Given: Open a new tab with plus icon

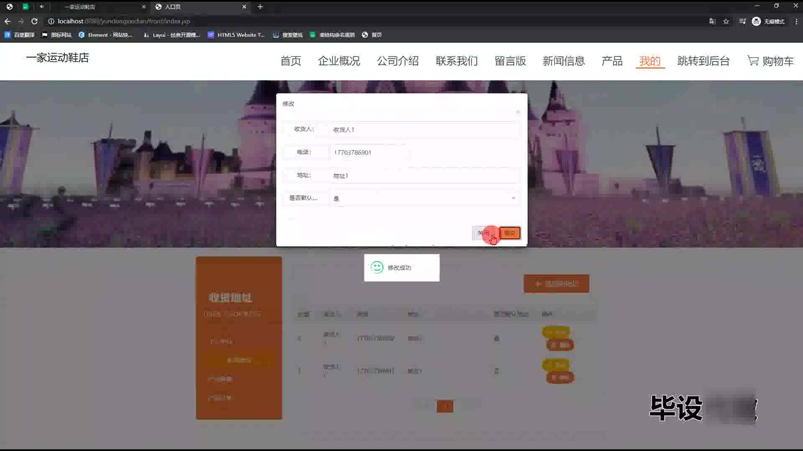Looking at the screenshot, I should click(260, 7).
